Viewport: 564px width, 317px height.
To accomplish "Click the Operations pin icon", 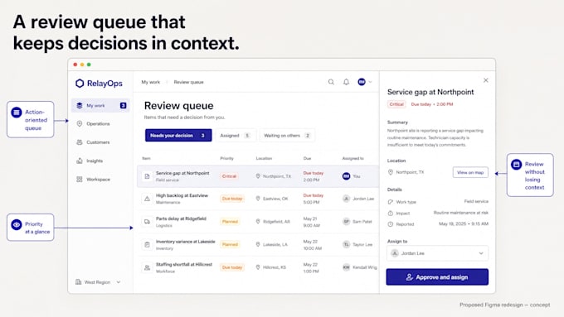I will (x=80, y=124).
